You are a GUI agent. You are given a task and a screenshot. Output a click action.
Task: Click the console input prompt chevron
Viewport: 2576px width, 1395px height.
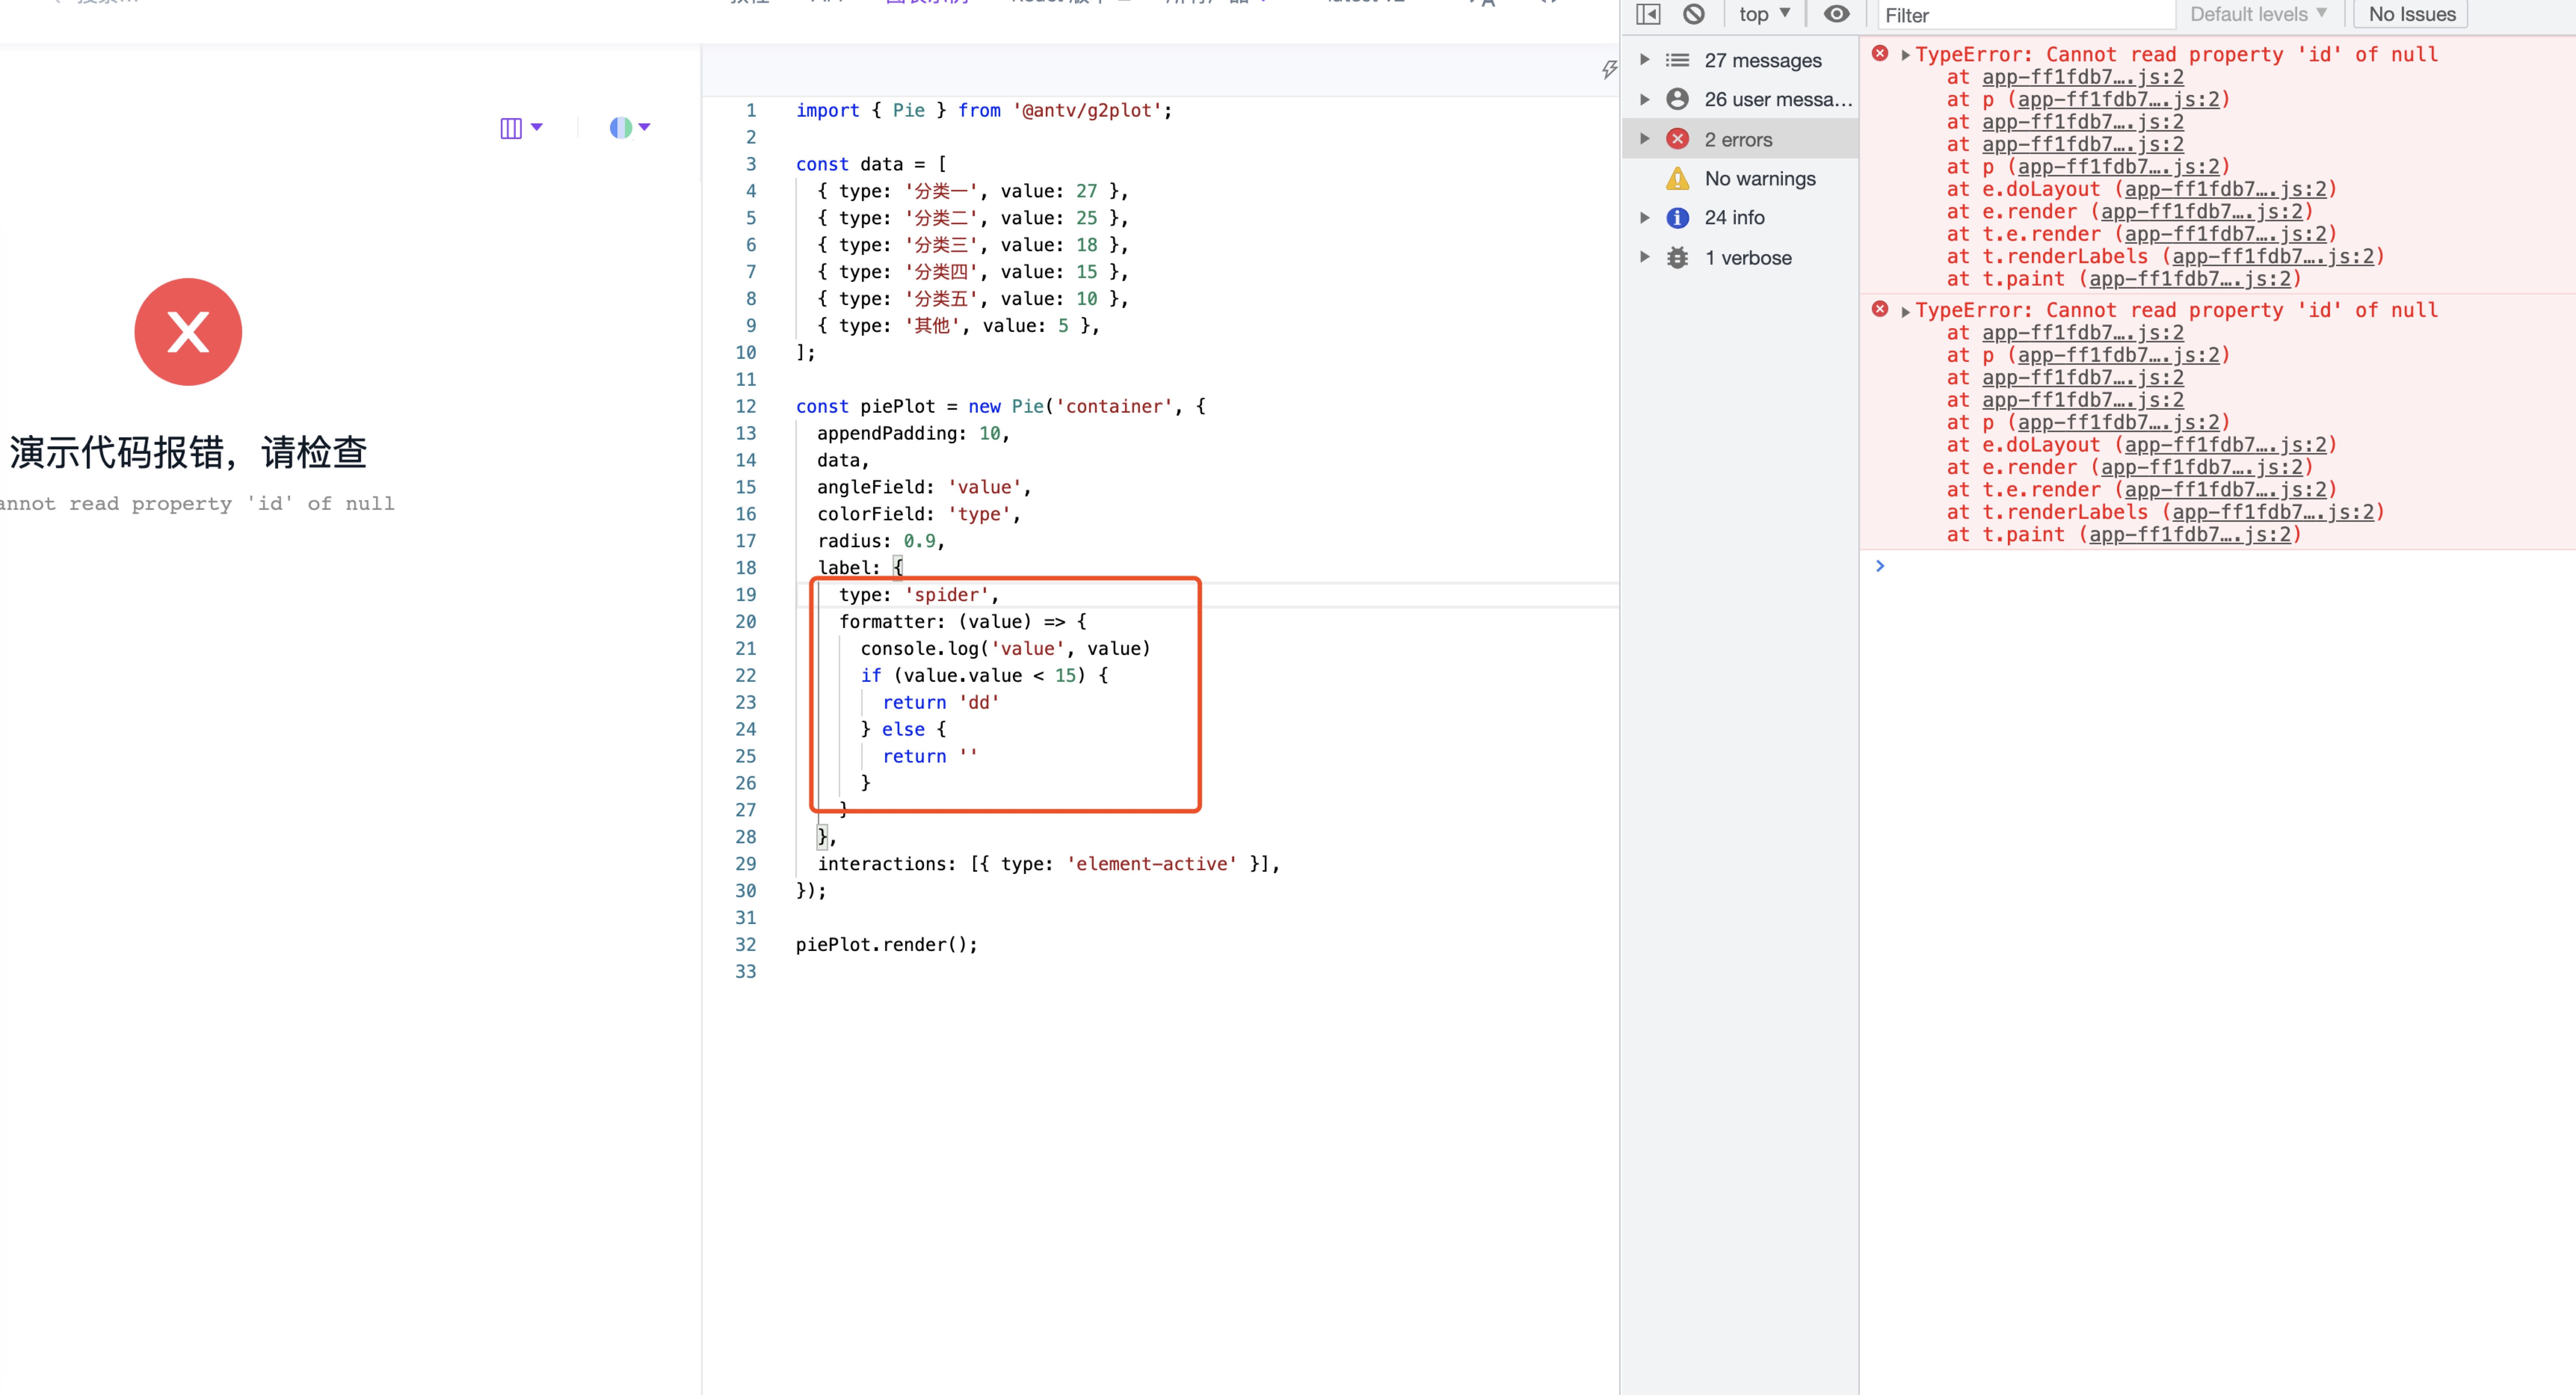[1880, 566]
